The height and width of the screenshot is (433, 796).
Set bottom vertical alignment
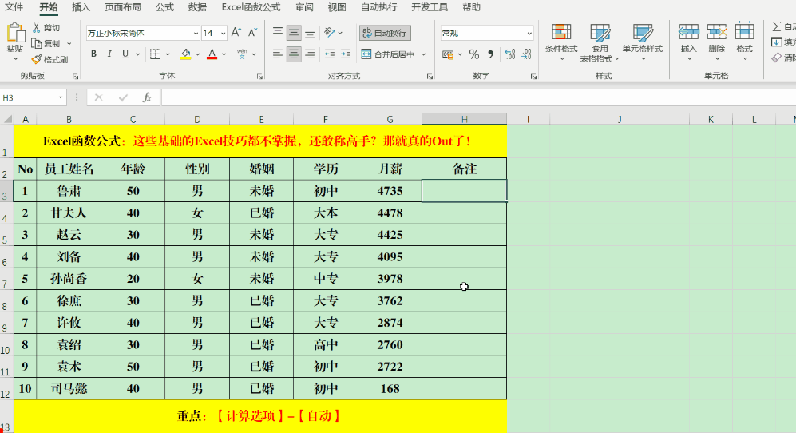[310, 33]
